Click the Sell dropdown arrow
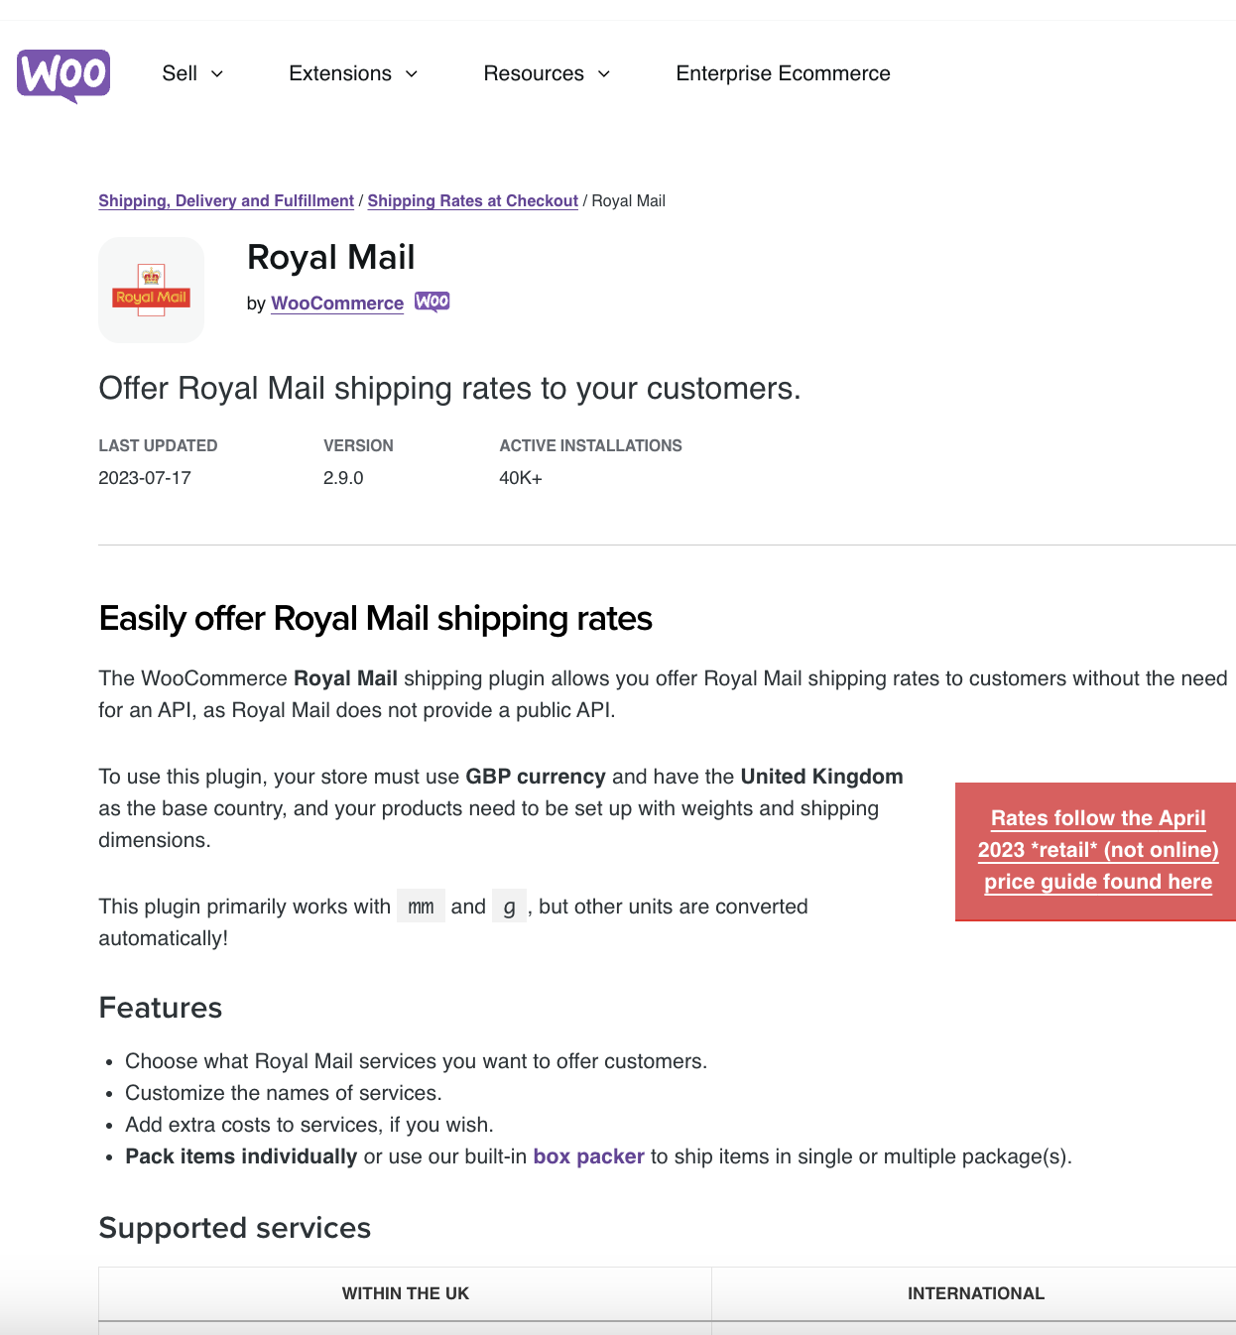1236x1335 pixels. [217, 73]
